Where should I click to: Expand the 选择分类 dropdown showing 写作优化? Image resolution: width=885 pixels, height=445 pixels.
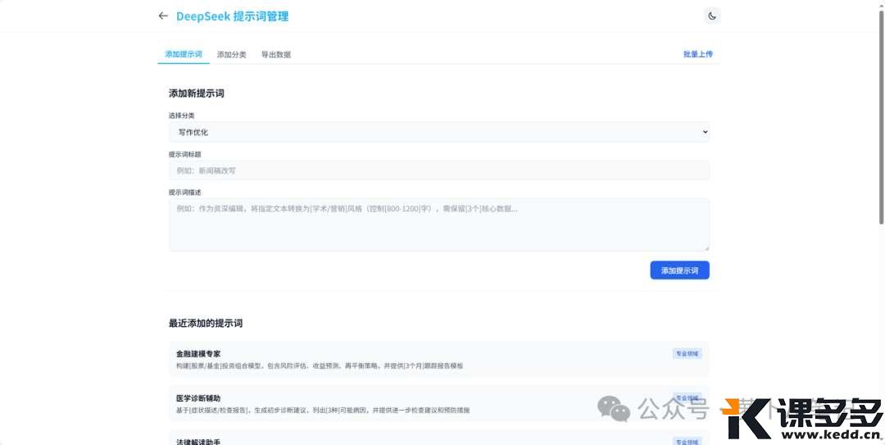click(439, 132)
